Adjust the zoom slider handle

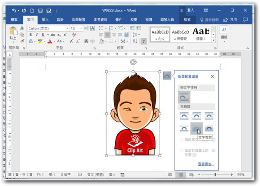[215, 174]
